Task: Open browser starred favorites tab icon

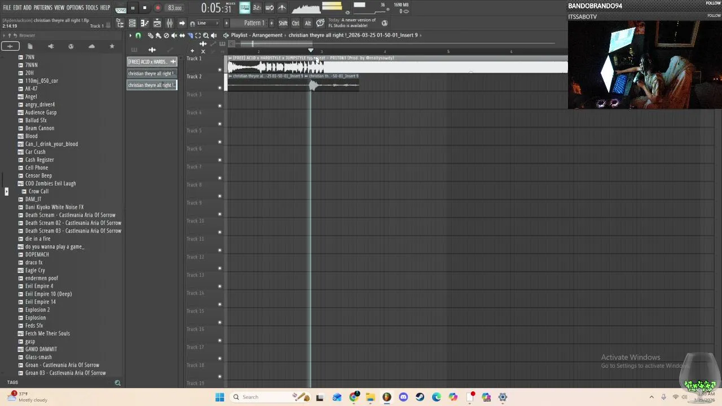Action: point(112,46)
